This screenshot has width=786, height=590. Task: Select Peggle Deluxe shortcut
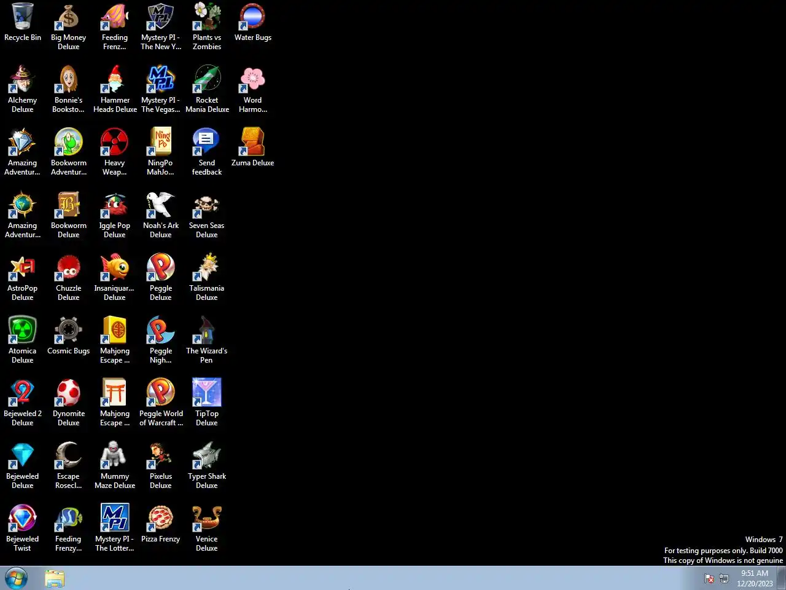161,267
